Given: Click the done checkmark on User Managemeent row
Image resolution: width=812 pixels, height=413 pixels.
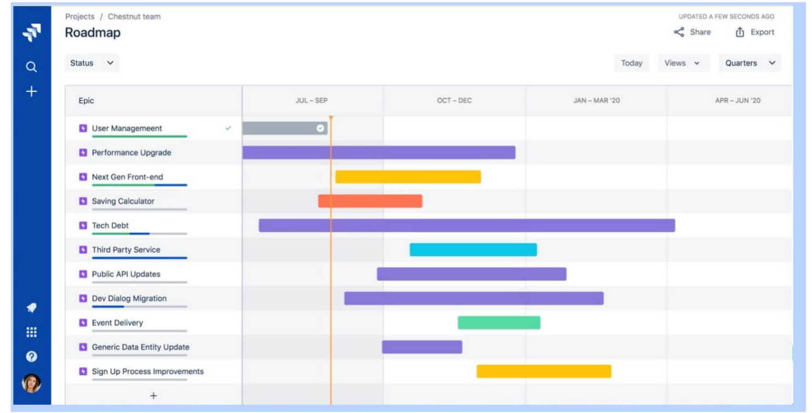Looking at the screenshot, I should [x=228, y=128].
